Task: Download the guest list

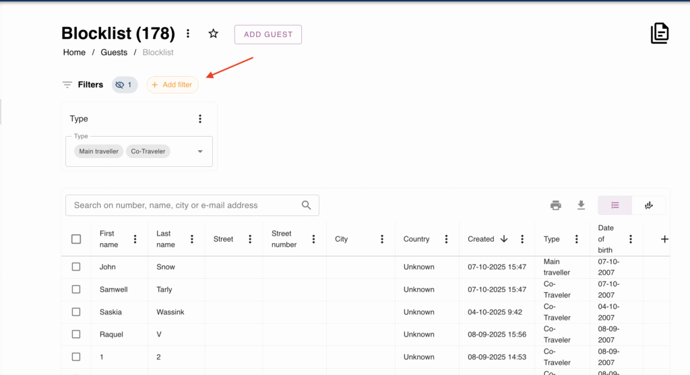Action: click(581, 205)
